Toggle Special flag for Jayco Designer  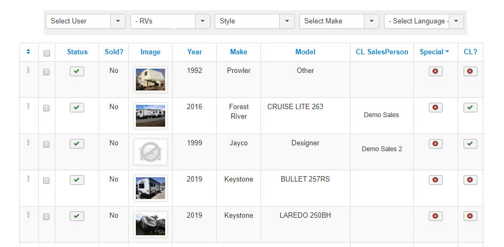pyautogui.click(x=435, y=144)
